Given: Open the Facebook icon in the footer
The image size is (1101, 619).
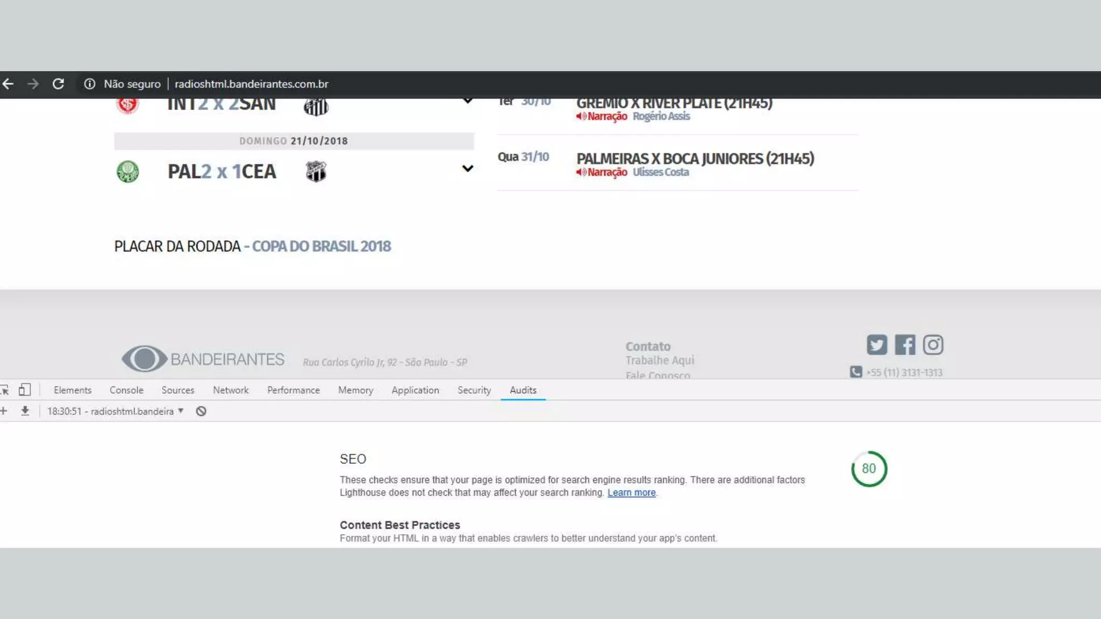Looking at the screenshot, I should [905, 344].
